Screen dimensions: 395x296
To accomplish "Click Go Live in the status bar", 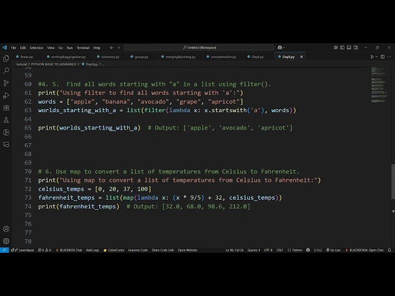I will [333, 250].
